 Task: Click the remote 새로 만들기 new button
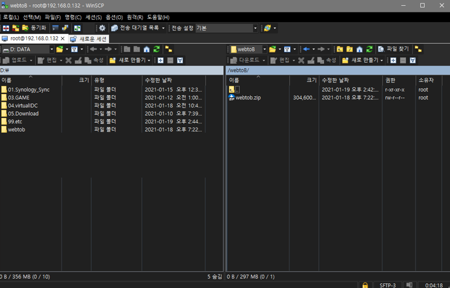tap(361, 60)
